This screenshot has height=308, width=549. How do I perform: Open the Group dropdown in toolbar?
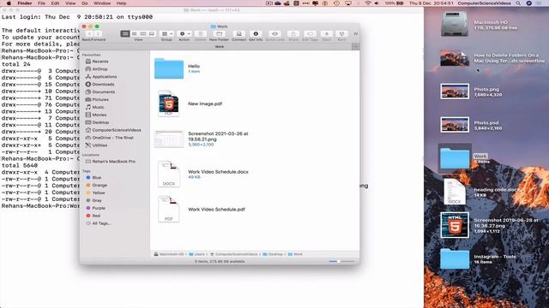166,34
